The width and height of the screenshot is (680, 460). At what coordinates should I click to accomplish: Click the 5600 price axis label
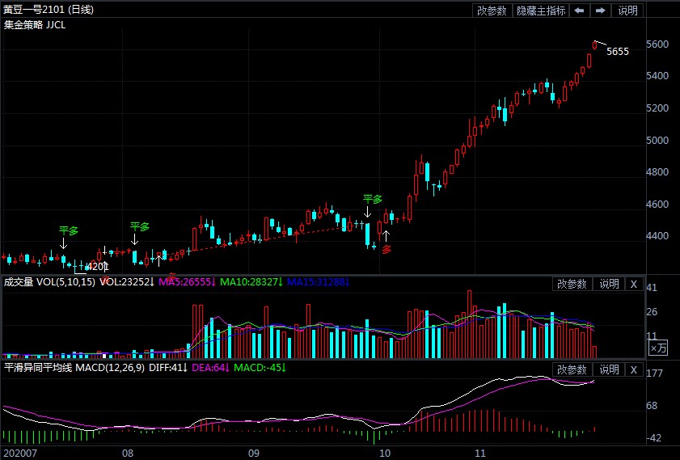[657, 44]
